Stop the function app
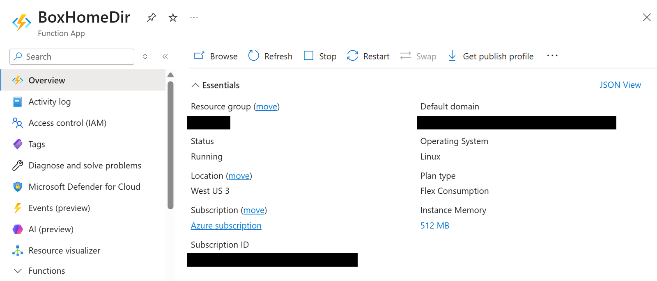Viewport: 657px width, 281px height. click(320, 56)
